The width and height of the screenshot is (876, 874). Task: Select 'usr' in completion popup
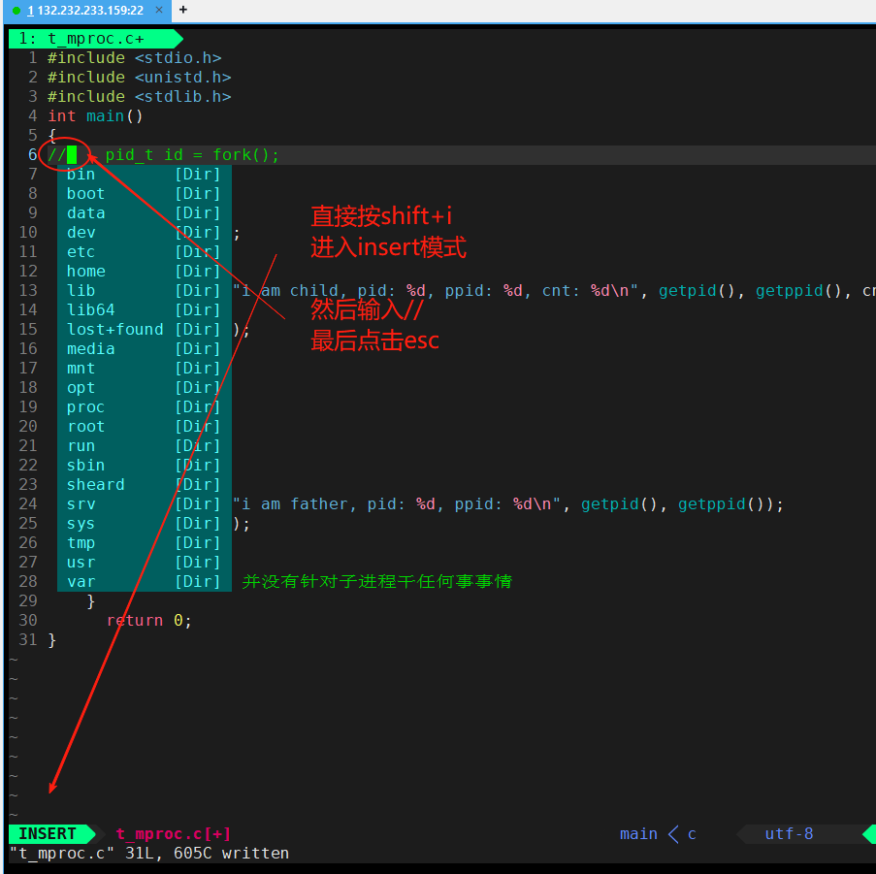coord(145,562)
